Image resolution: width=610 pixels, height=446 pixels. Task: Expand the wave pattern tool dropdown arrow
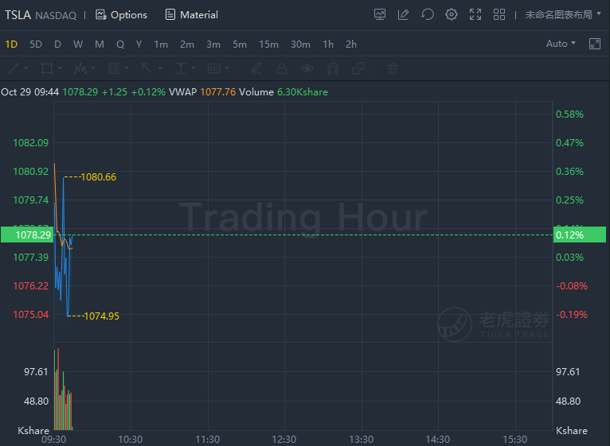coord(93,68)
